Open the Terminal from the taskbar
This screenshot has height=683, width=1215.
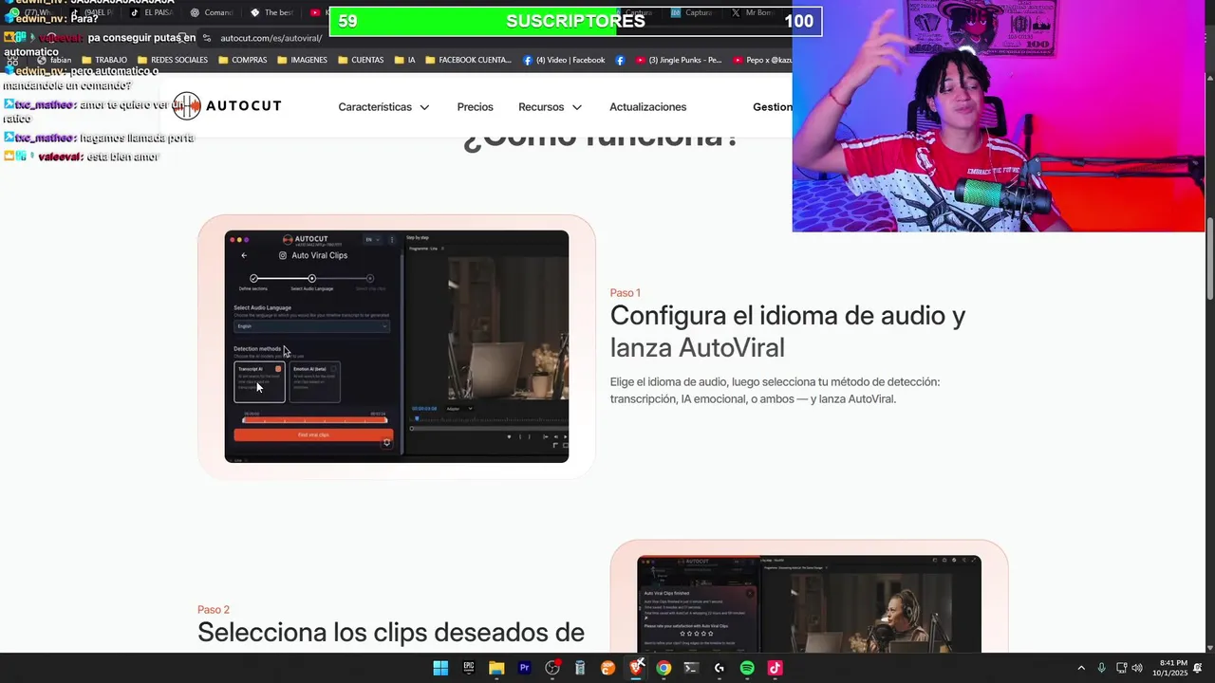click(x=691, y=668)
